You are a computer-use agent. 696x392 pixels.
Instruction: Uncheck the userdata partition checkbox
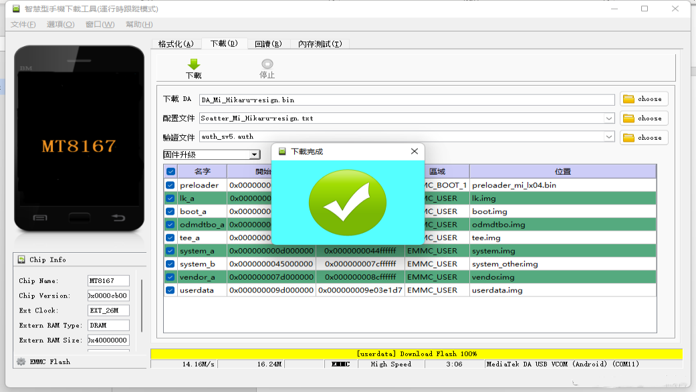point(169,290)
